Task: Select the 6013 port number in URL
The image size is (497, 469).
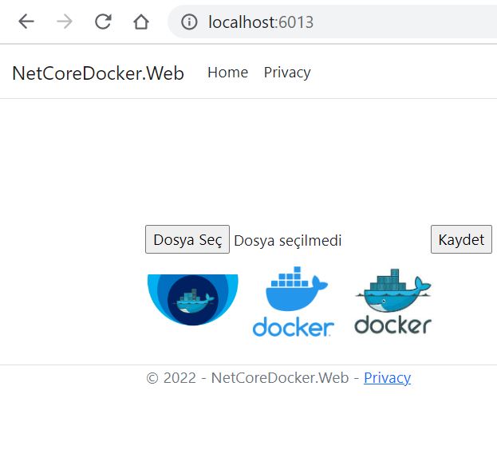Action: pyautogui.click(x=298, y=22)
